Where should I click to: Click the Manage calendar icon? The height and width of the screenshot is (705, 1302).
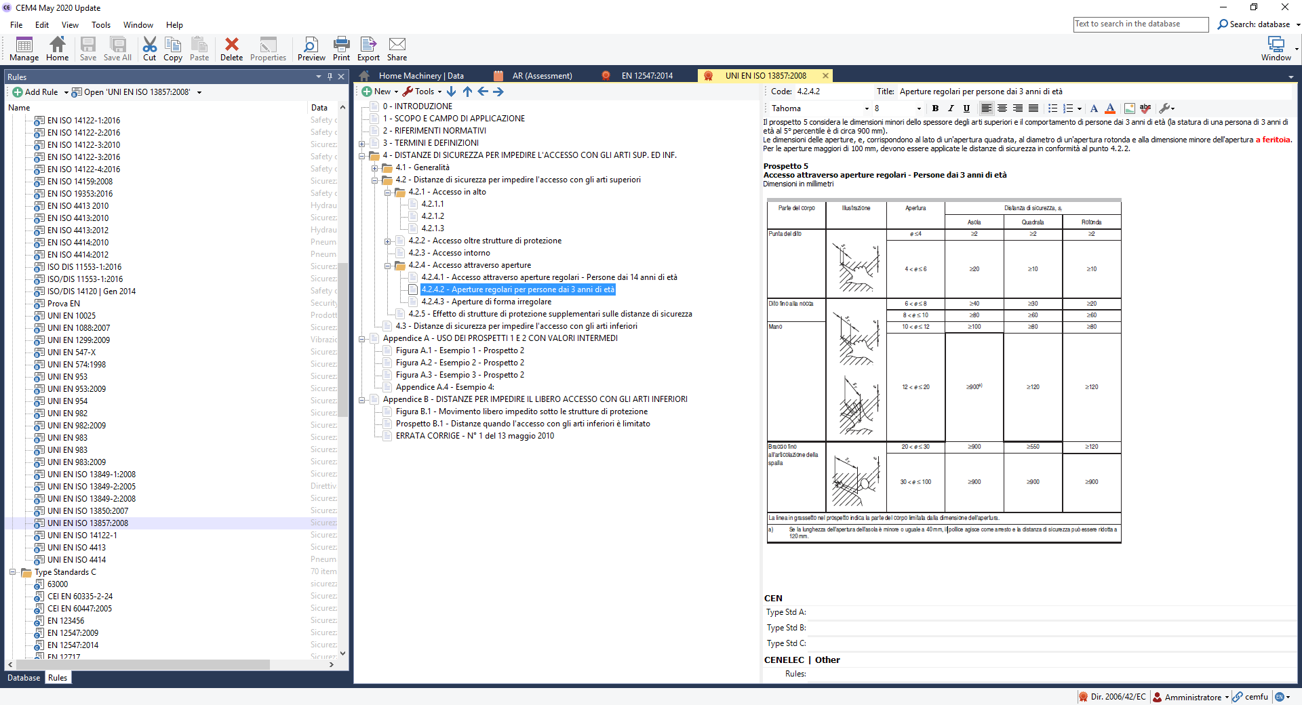[24, 48]
